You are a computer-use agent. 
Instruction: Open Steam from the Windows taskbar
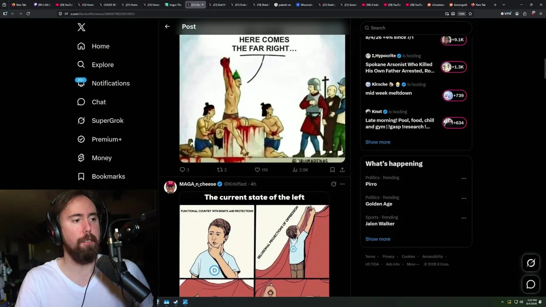(176, 302)
